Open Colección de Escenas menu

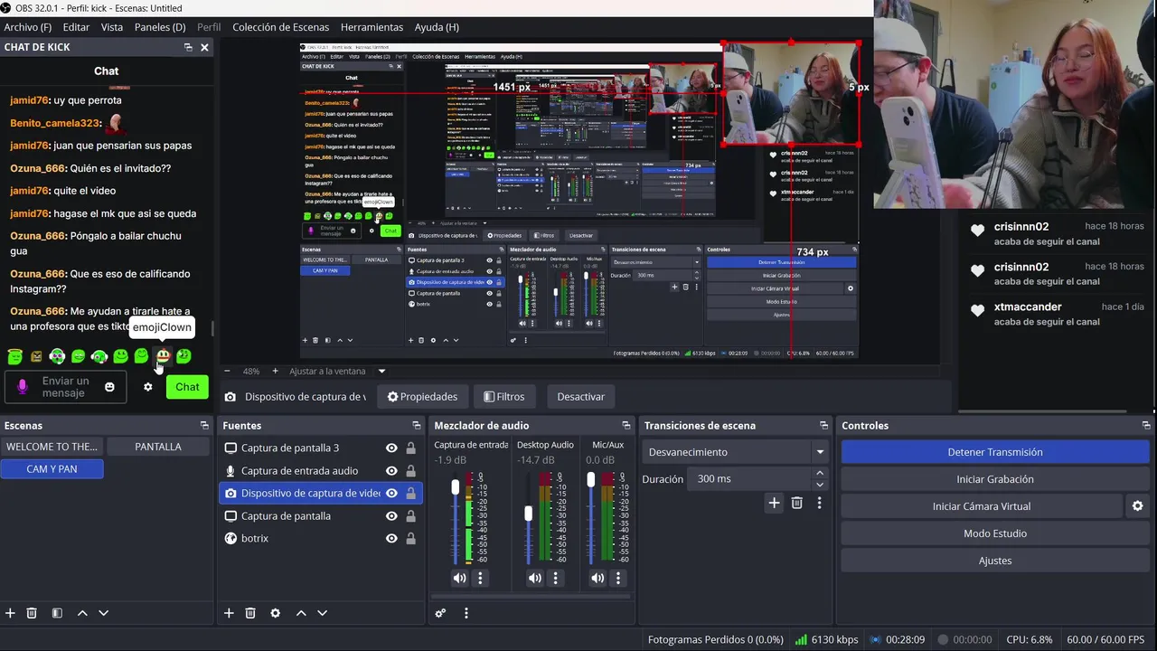click(x=281, y=27)
